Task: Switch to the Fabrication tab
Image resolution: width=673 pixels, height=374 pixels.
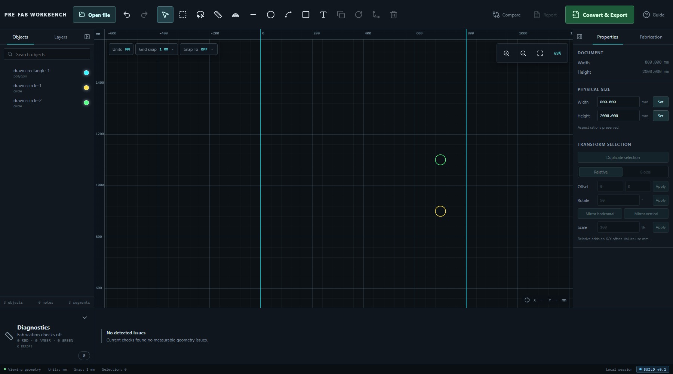Action: coord(651,37)
